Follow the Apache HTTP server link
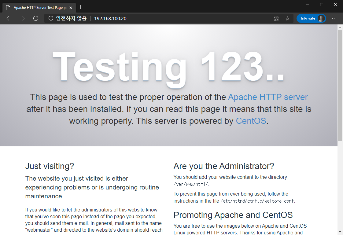 [268, 97]
